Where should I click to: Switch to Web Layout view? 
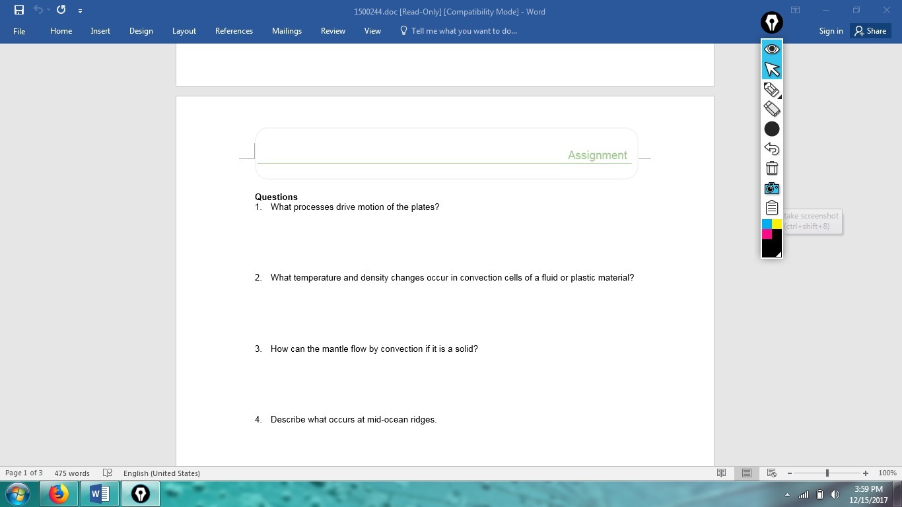click(771, 473)
